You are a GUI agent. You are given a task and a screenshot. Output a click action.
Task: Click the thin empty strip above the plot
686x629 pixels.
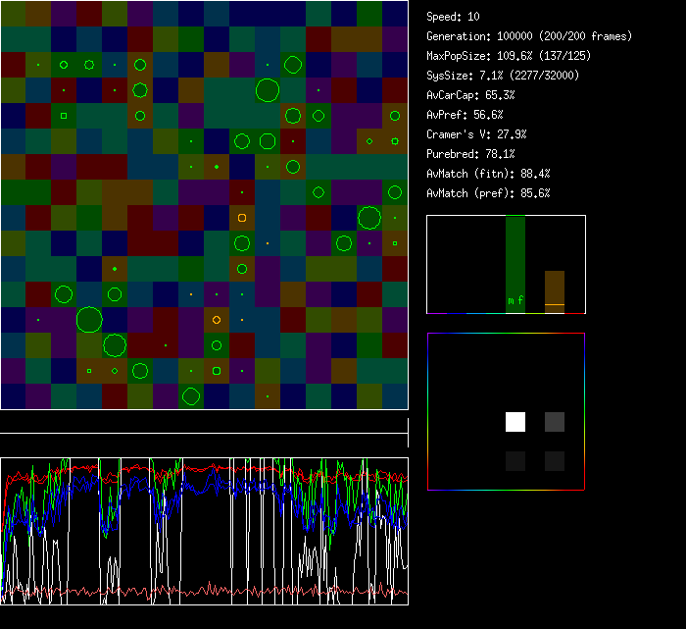click(204, 423)
